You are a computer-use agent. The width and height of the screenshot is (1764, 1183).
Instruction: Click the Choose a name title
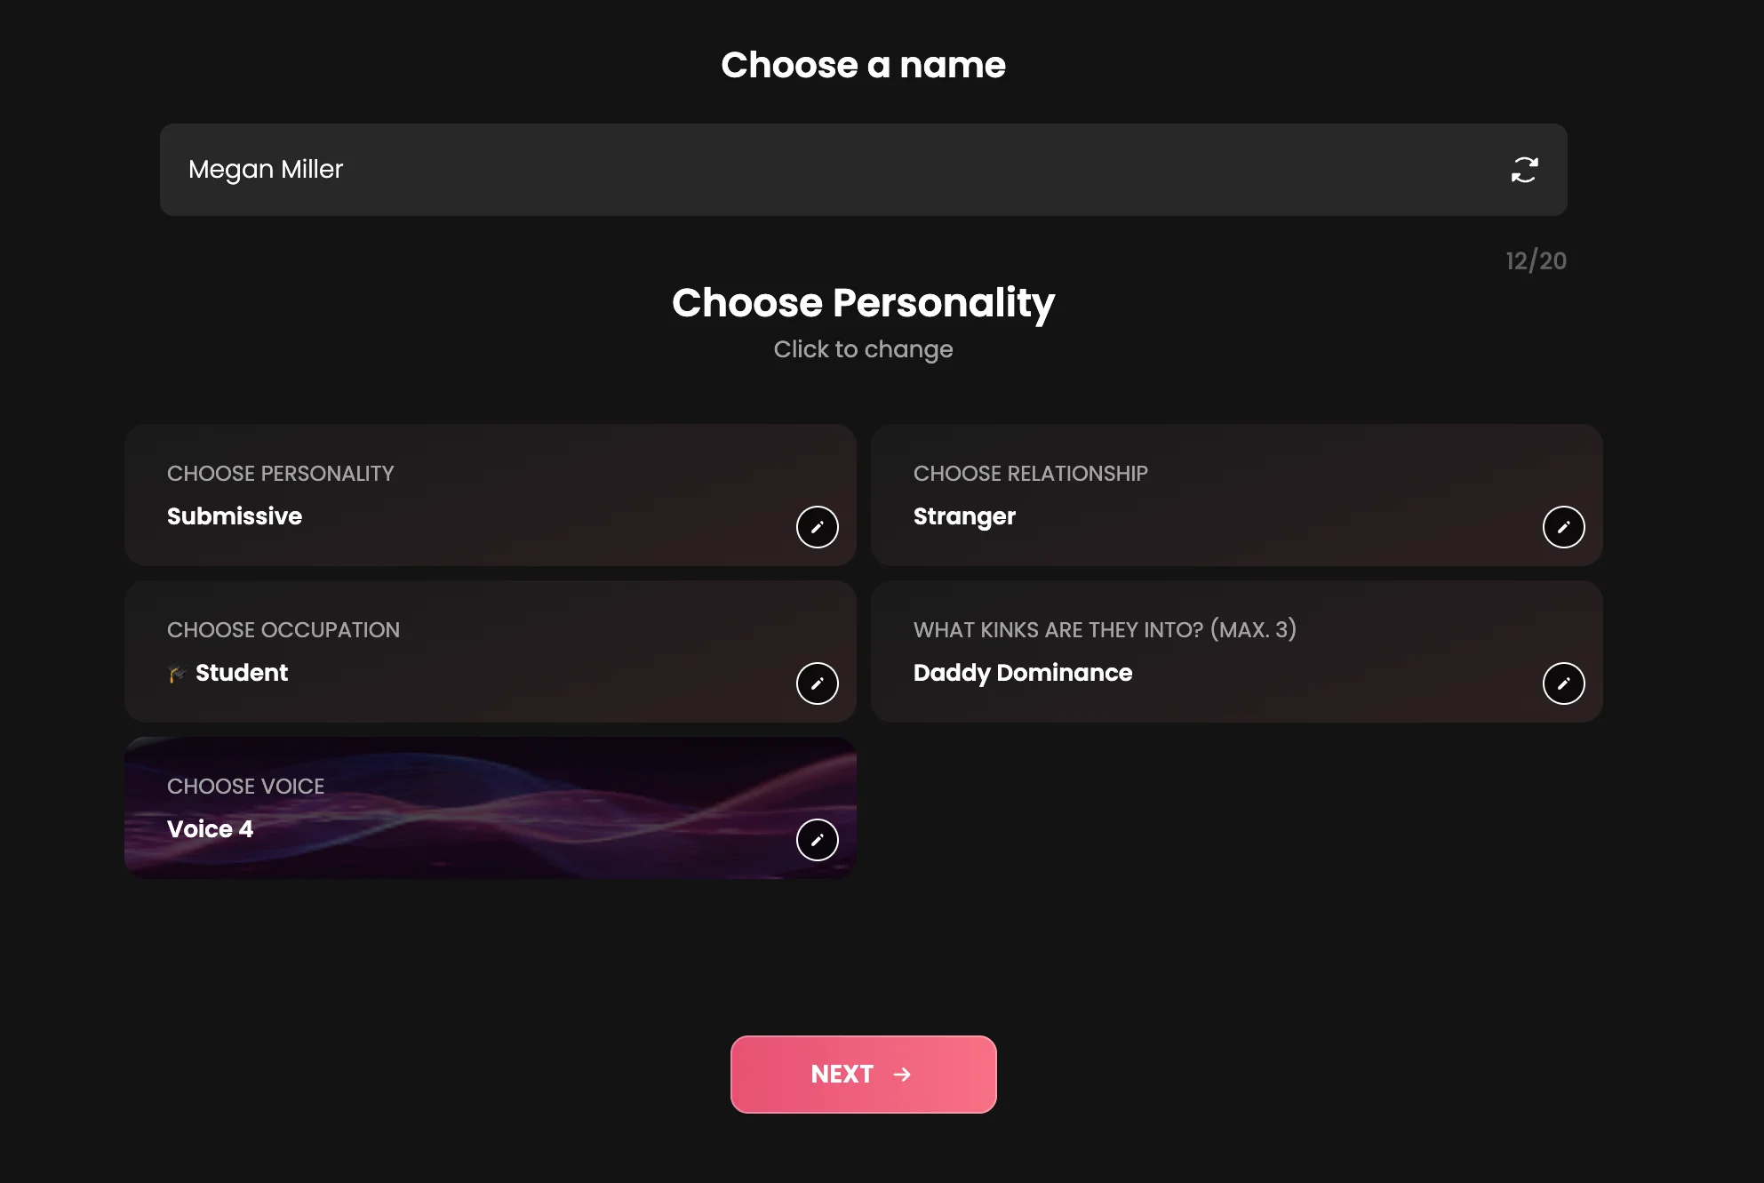(x=863, y=64)
